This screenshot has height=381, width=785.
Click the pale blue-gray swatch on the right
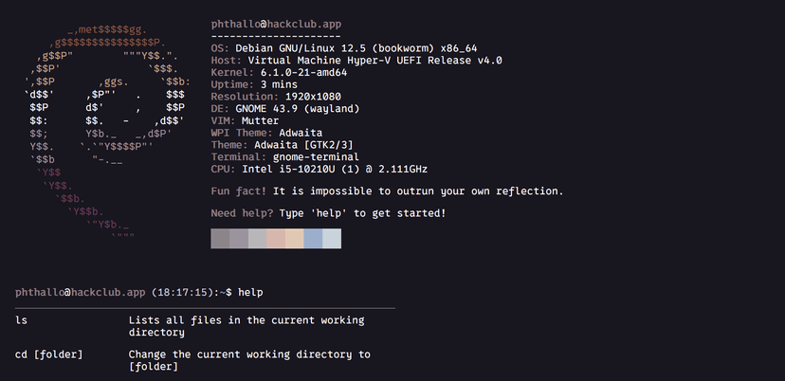(332, 239)
